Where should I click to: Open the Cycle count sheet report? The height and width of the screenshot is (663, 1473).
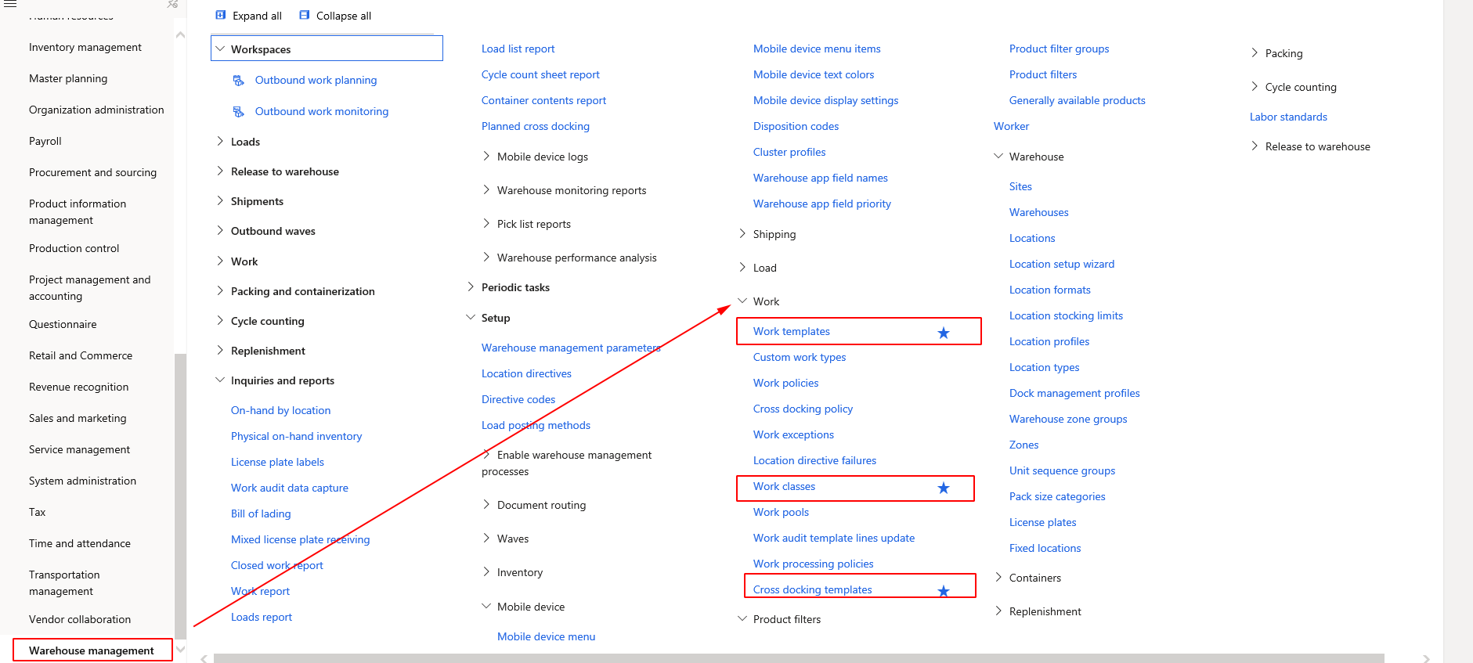click(x=540, y=74)
